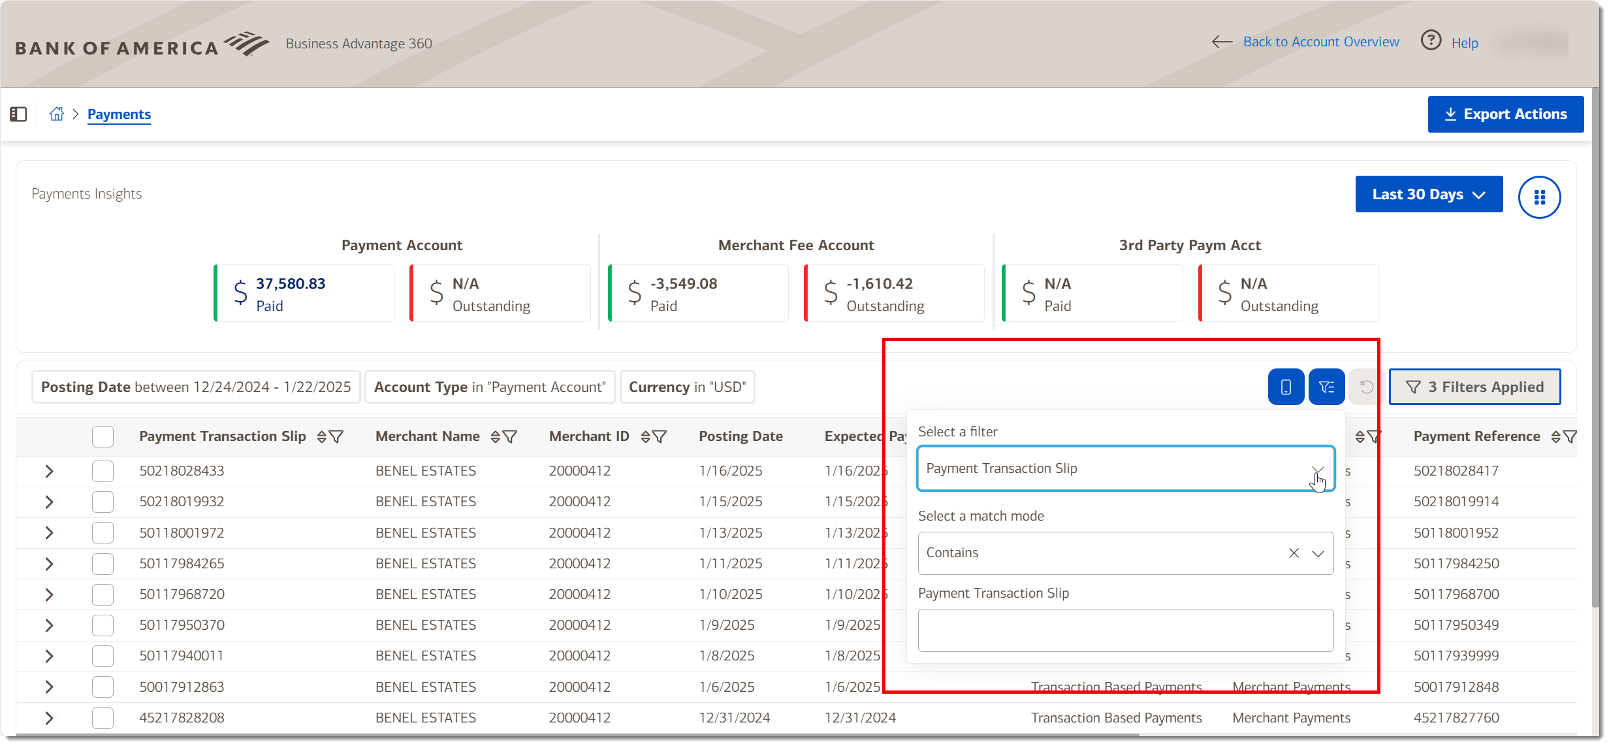Toggle the mobile view icon button

(1286, 387)
